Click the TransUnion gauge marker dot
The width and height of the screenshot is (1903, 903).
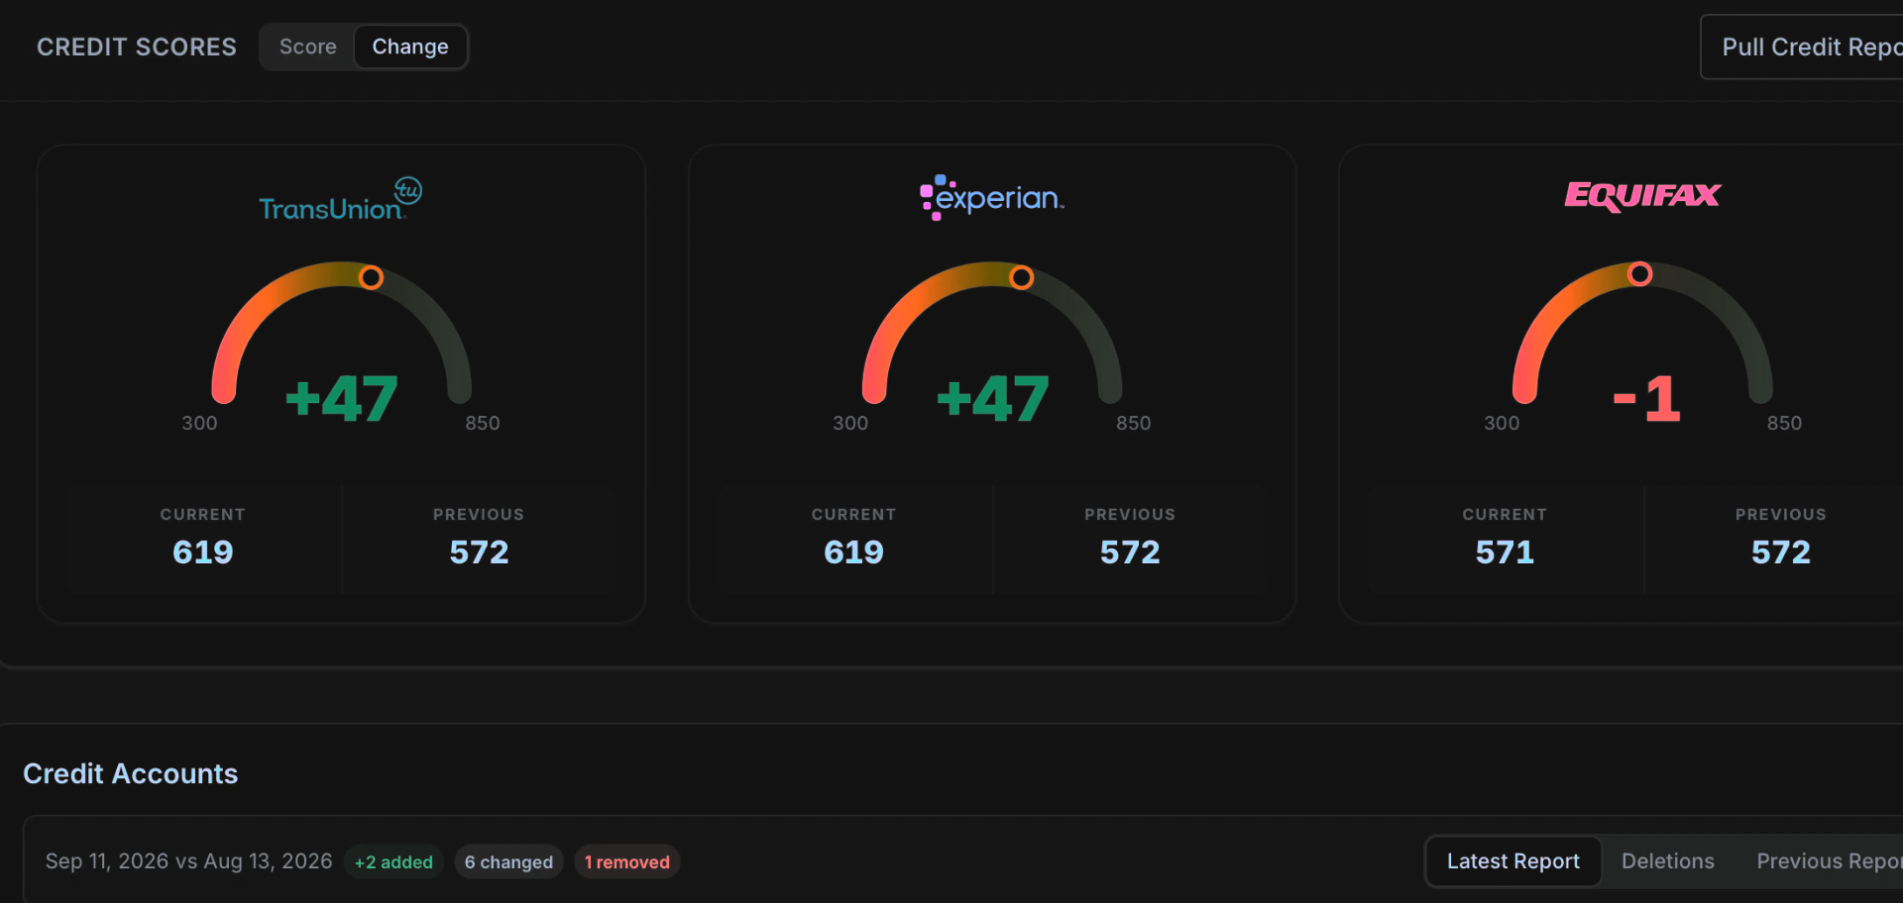pos(371,277)
